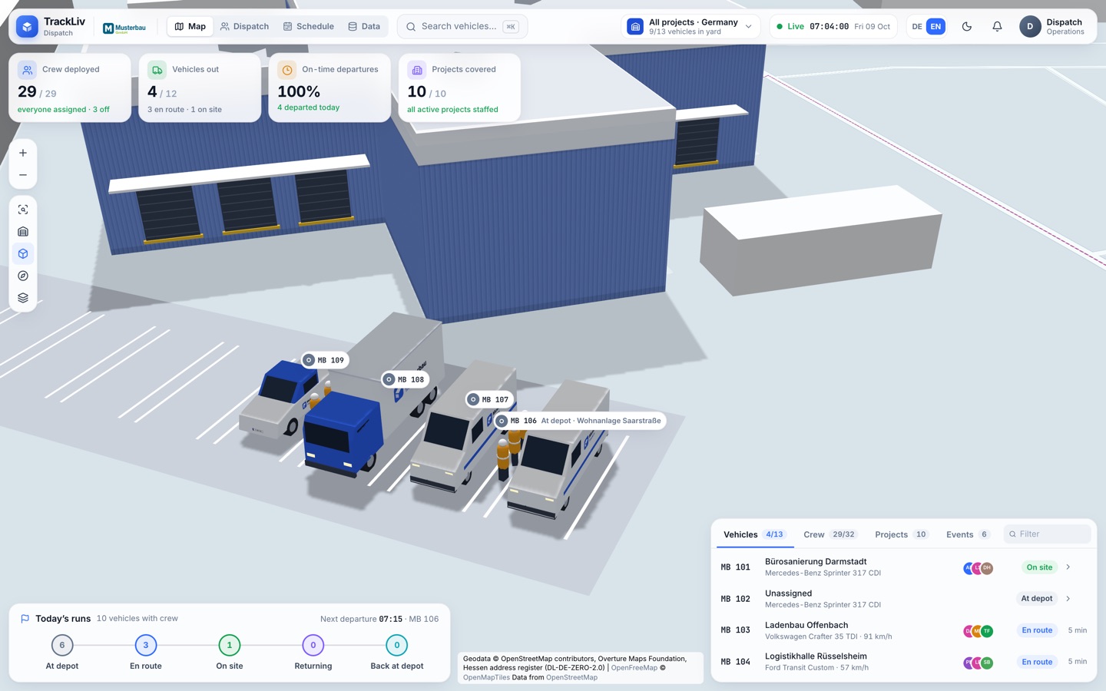This screenshot has height=691, width=1106.
Task: Click the Vehicles out truck icon
Action: click(157, 70)
